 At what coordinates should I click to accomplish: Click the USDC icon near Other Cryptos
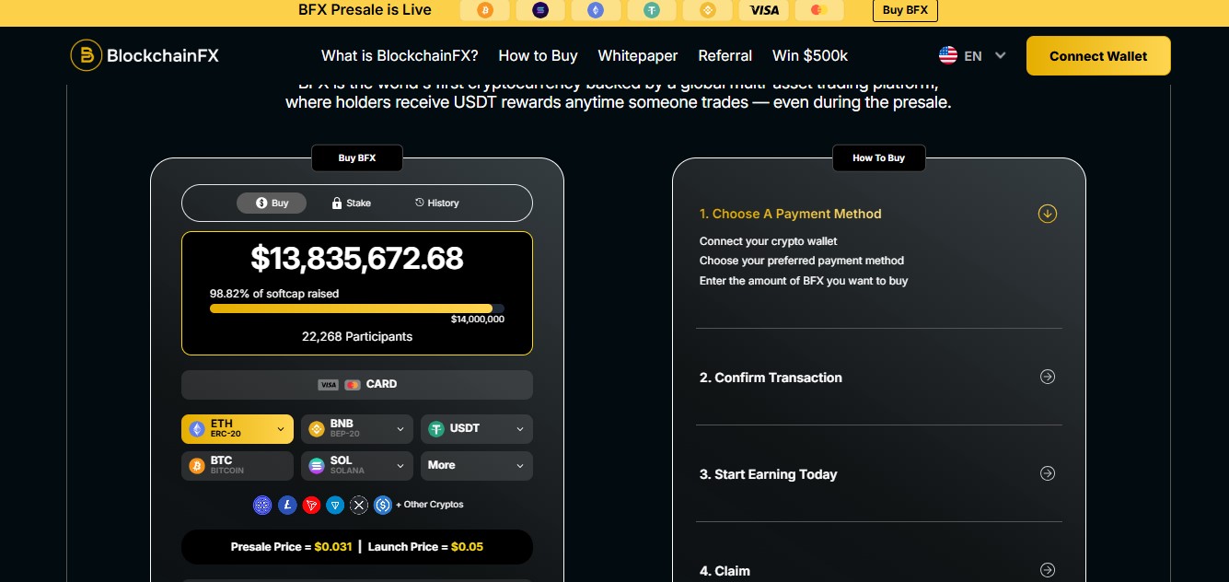[382, 505]
